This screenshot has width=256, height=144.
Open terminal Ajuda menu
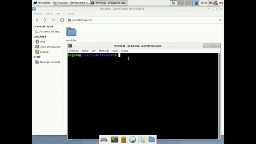pos(124,51)
